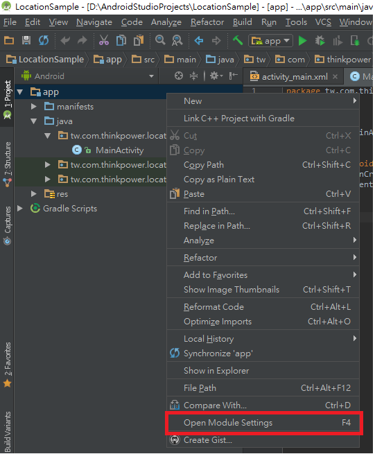
Task: Select Show in Explorer
Action: click(263, 370)
